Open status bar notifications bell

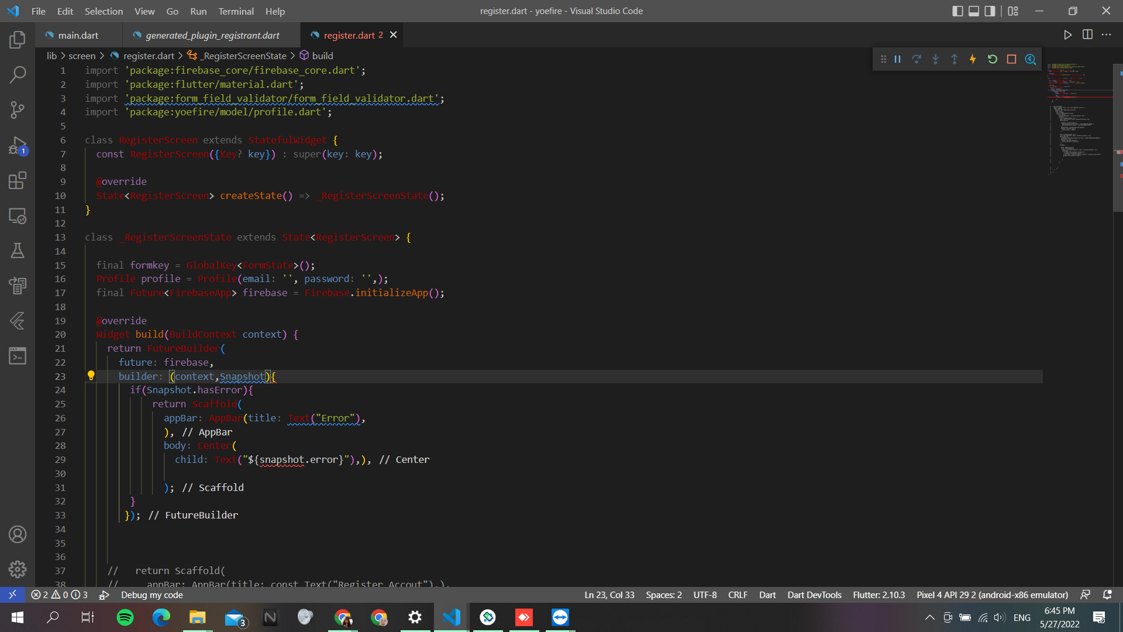click(1107, 595)
